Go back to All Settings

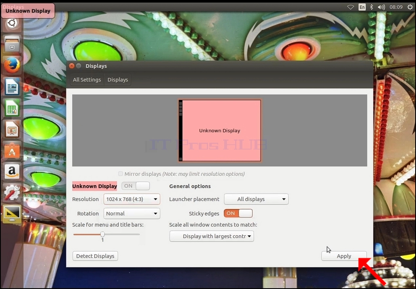click(x=87, y=80)
